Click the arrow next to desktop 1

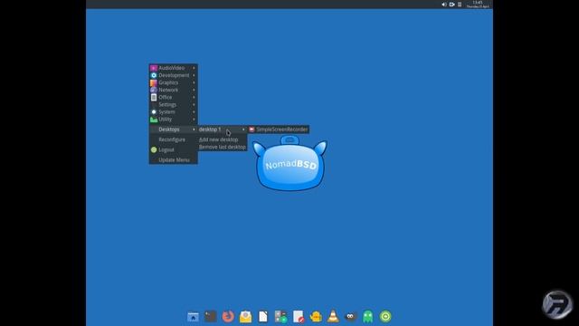tap(243, 129)
